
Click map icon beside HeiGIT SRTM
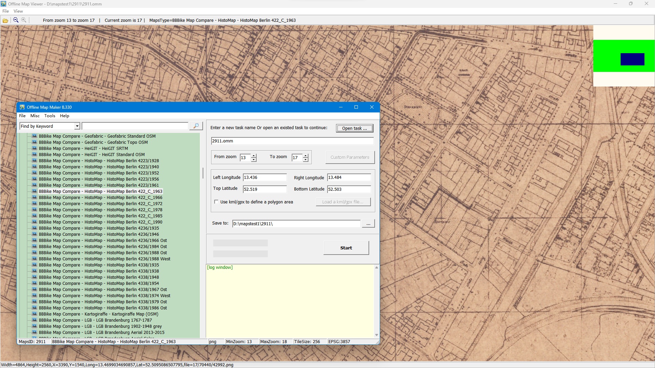click(34, 148)
